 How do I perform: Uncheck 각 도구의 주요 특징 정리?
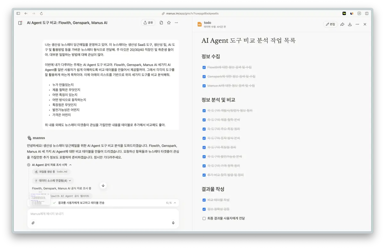click(204, 129)
